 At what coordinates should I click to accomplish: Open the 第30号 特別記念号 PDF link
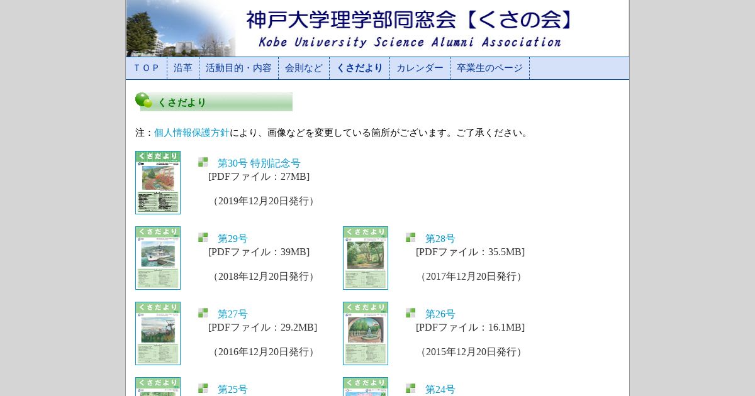coord(259,163)
